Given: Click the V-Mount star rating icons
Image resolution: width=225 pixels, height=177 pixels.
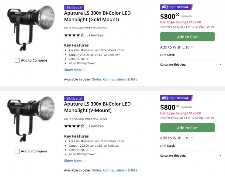Looking at the screenshot, I should click(x=74, y=126).
